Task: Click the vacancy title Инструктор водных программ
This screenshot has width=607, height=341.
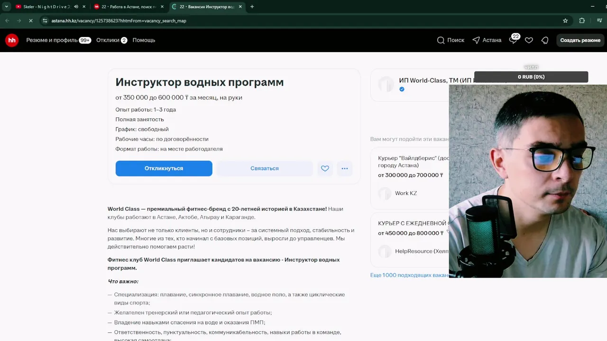Action: coord(200,82)
